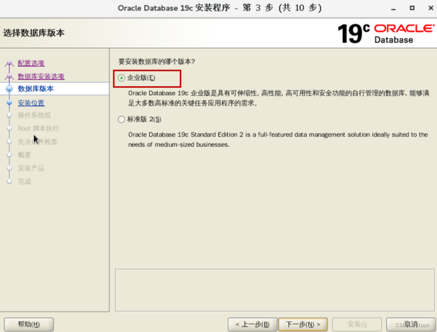Click the Oracle 19c Database logo
The image size is (437, 332).
(386, 34)
